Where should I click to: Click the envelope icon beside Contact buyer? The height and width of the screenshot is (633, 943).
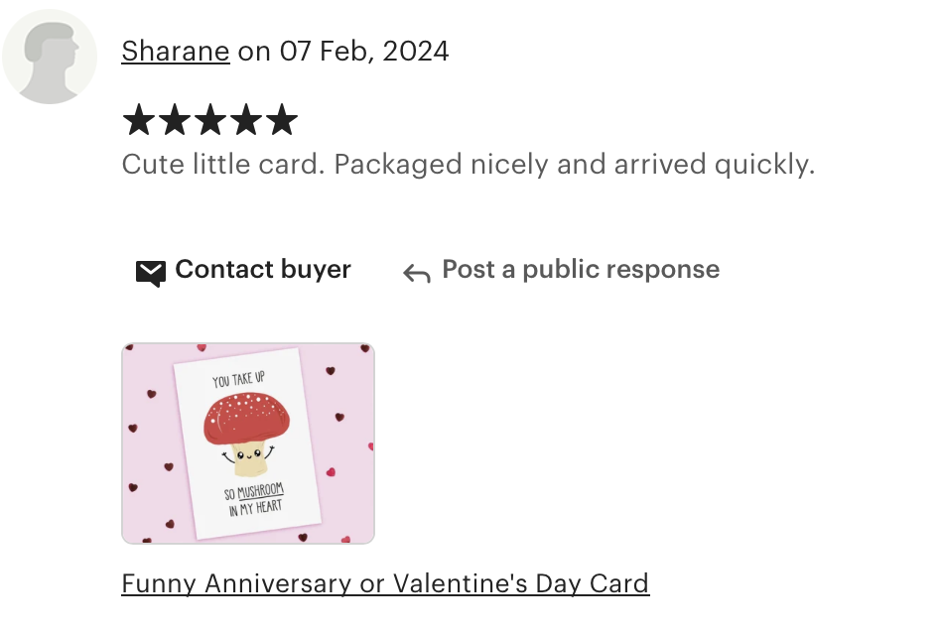150,273
